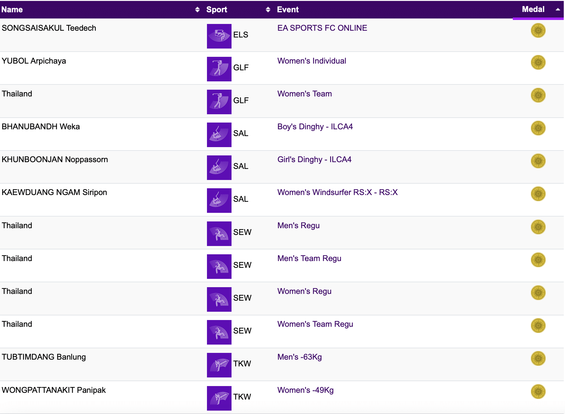Viewport: 565px width, 414px height.
Task: Click the taekwondo icon for TUBTIMDANG Banlung
Action: [219, 365]
